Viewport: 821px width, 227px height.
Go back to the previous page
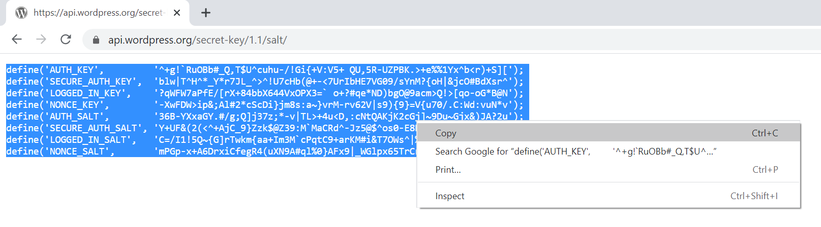click(x=17, y=40)
